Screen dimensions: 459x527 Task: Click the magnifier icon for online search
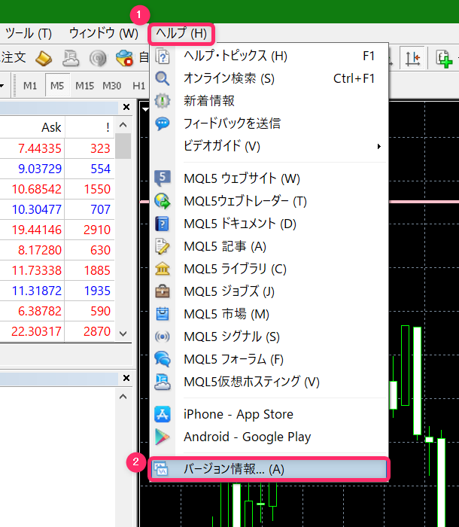163,78
